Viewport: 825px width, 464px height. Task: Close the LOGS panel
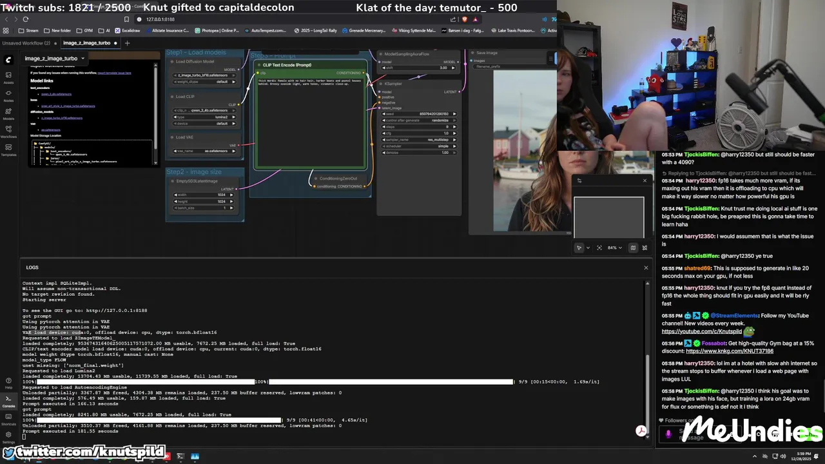click(646, 267)
